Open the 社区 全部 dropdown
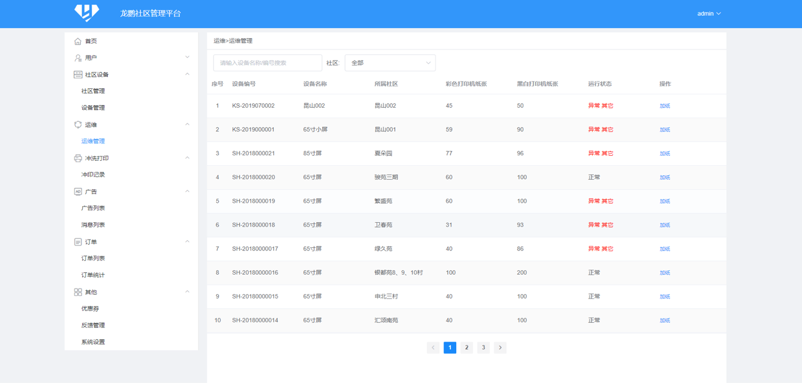The image size is (802, 383). click(390, 63)
